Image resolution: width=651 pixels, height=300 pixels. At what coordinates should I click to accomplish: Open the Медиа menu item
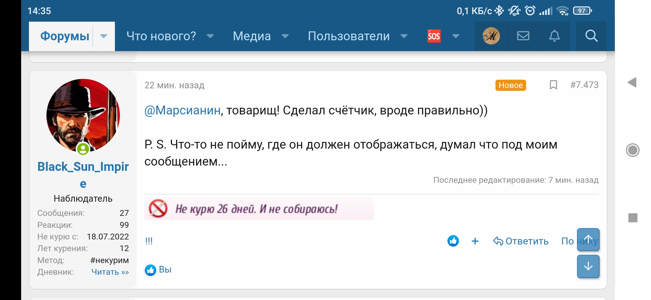point(252,36)
